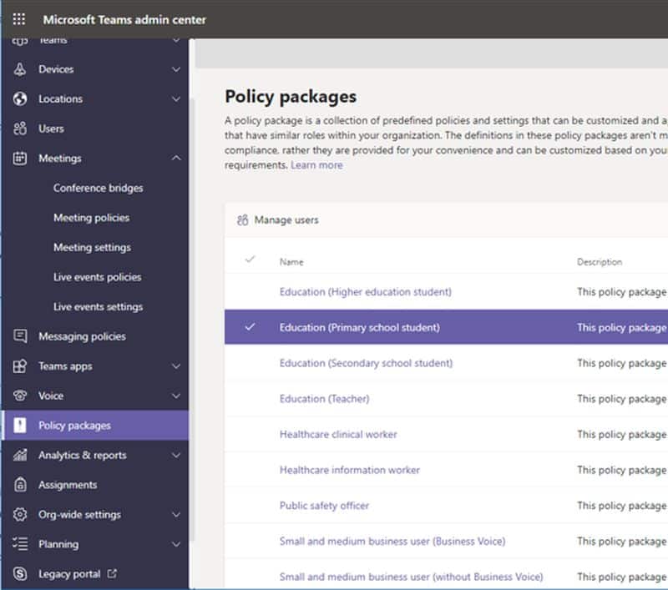The width and height of the screenshot is (668, 590).
Task: Open Healthcare clinical worker package
Action: [x=338, y=434]
